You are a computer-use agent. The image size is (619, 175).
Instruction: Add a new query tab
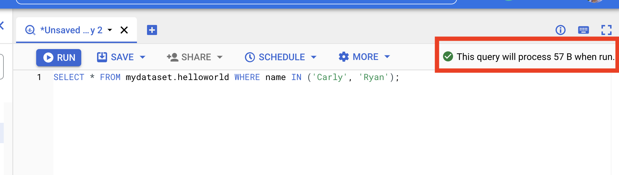[152, 30]
